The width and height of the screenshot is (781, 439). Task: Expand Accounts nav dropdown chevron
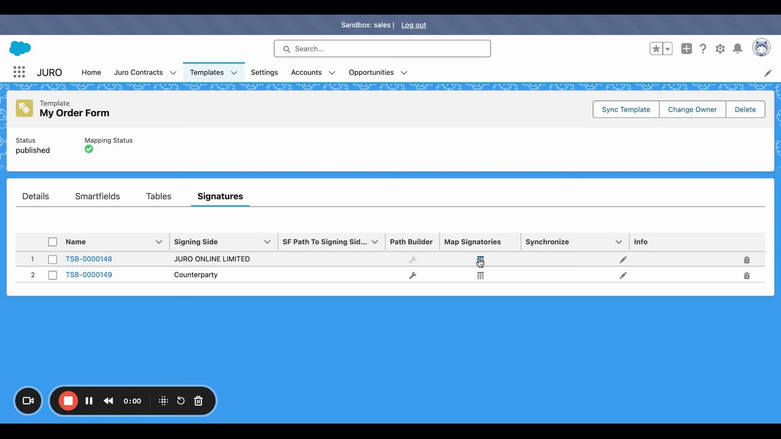(332, 73)
